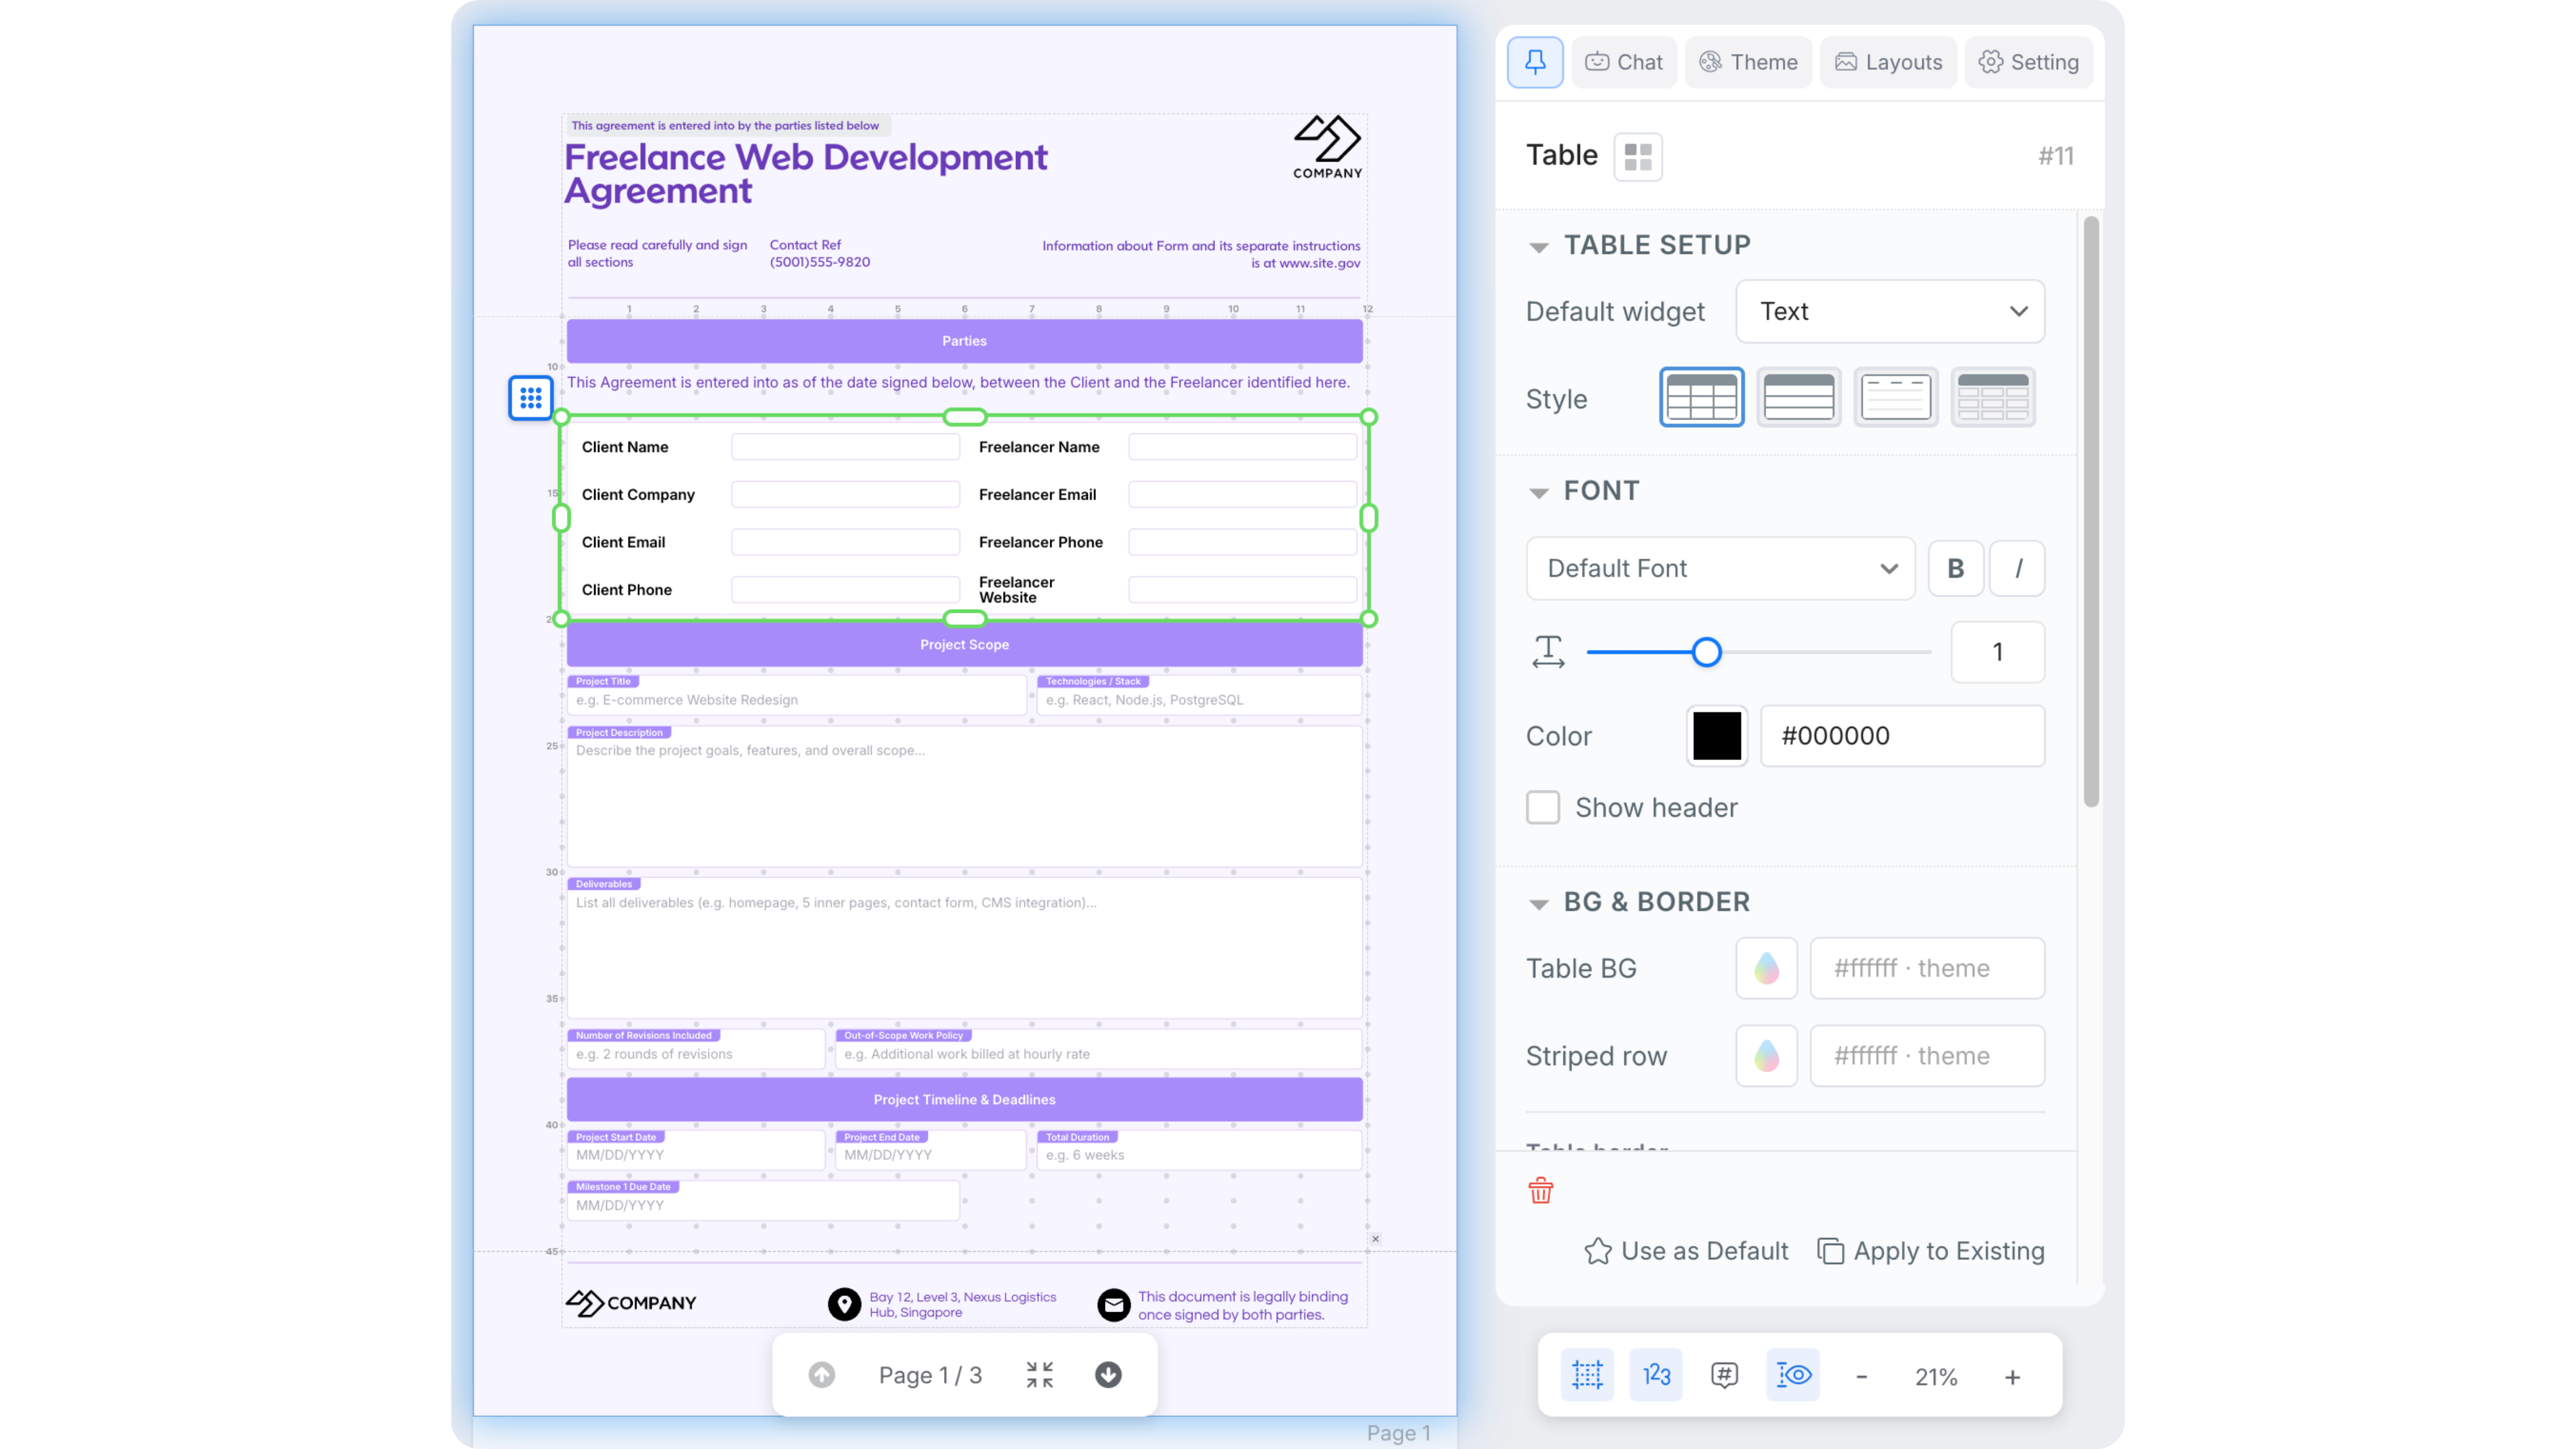Collapse the FONT section
The height and width of the screenshot is (1449, 2576).
(x=1539, y=492)
